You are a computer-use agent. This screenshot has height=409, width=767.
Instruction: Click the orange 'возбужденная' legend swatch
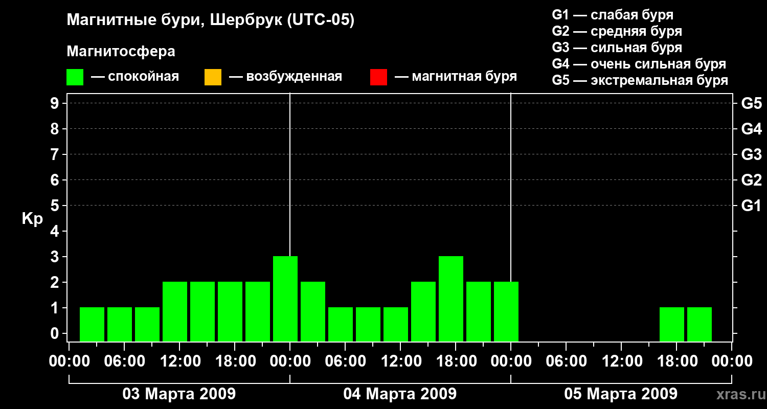point(213,77)
